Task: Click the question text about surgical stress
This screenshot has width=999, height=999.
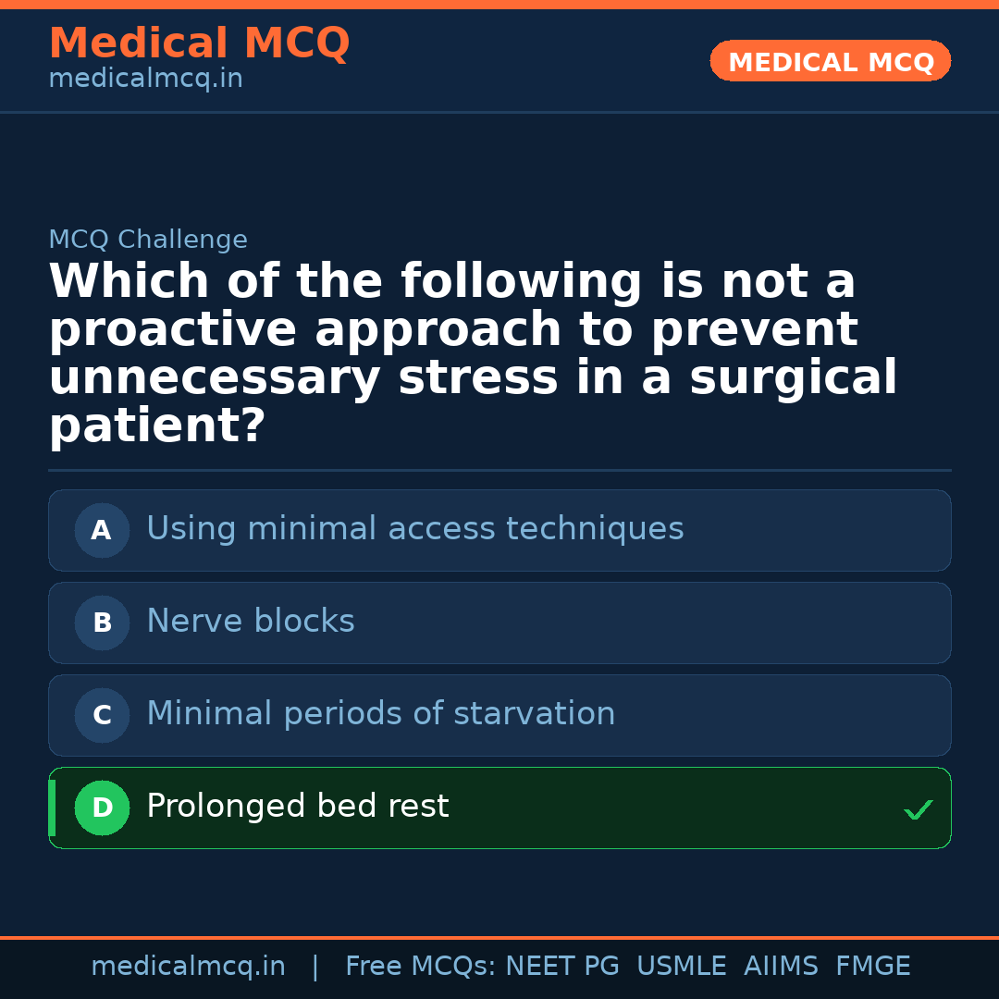Action: (x=472, y=353)
